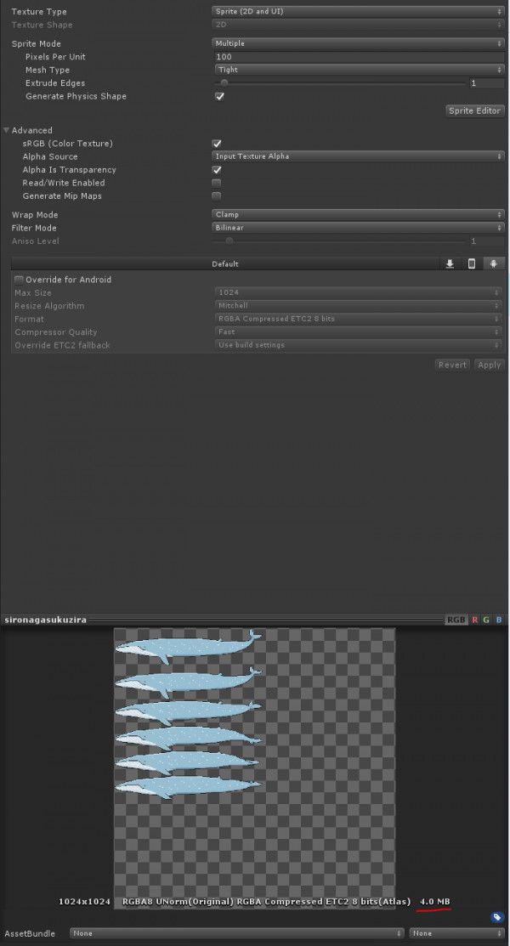Screen dimensions: 510x946
Task: Adjust the Extrude Edges slider handle
Action: [x=224, y=83]
